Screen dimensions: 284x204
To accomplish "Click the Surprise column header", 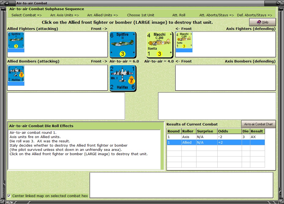I will [x=207, y=131].
